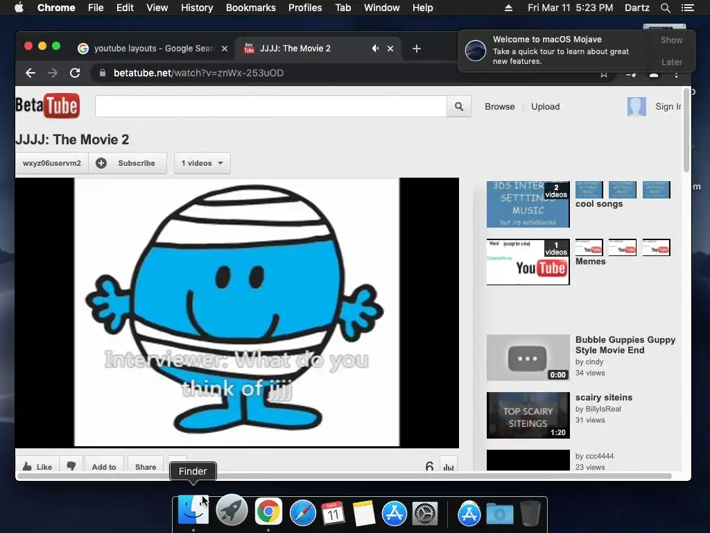The width and height of the screenshot is (710, 533).
Task: Launch Safari from the Dock
Action: pyautogui.click(x=302, y=513)
